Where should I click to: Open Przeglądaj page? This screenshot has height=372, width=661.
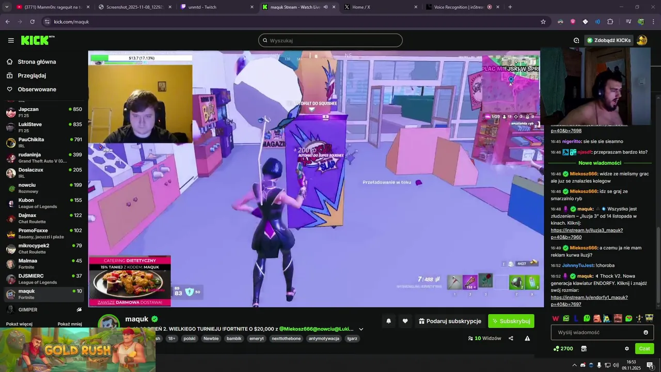pyautogui.click(x=32, y=75)
